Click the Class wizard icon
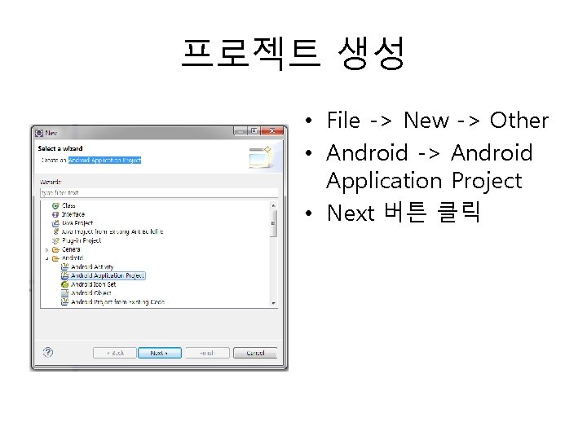Screen dimensions: 587x440 point(55,206)
